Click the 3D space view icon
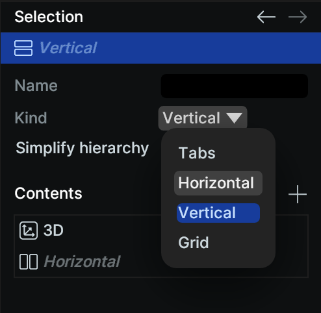Image resolution: width=321 pixels, height=313 pixels. [x=29, y=231]
